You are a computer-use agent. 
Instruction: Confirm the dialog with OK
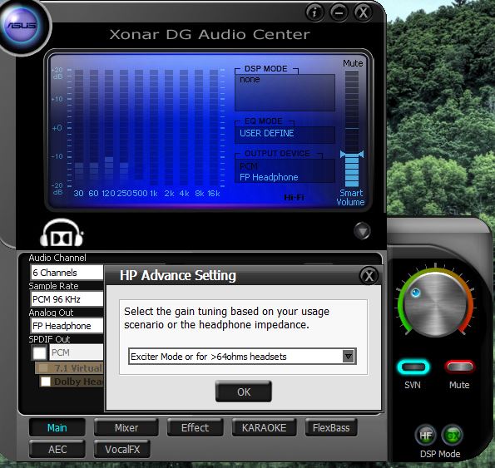[x=244, y=392]
